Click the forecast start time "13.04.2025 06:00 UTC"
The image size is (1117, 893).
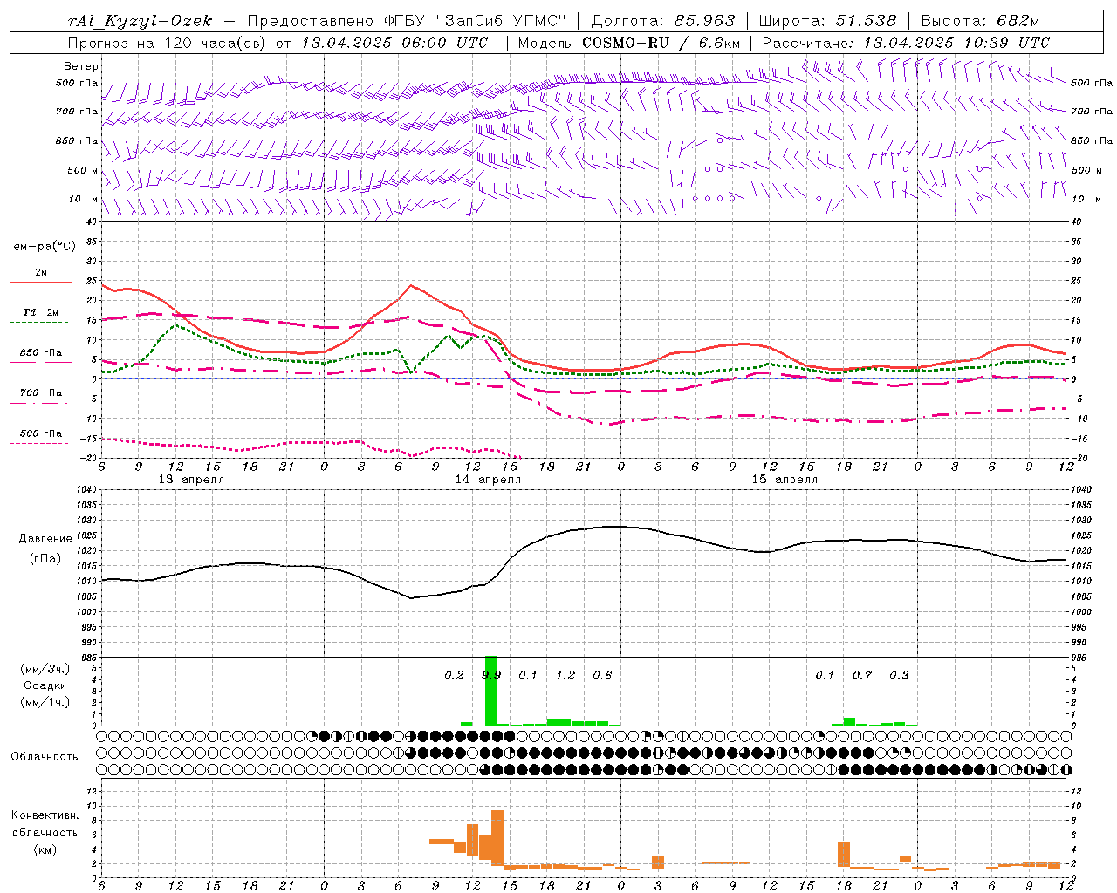(x=394, y=43)
